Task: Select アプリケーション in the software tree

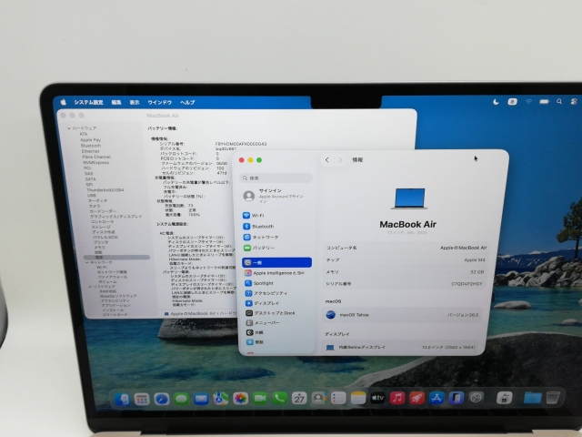Action: pyautogui.click(x=115, y=306)
